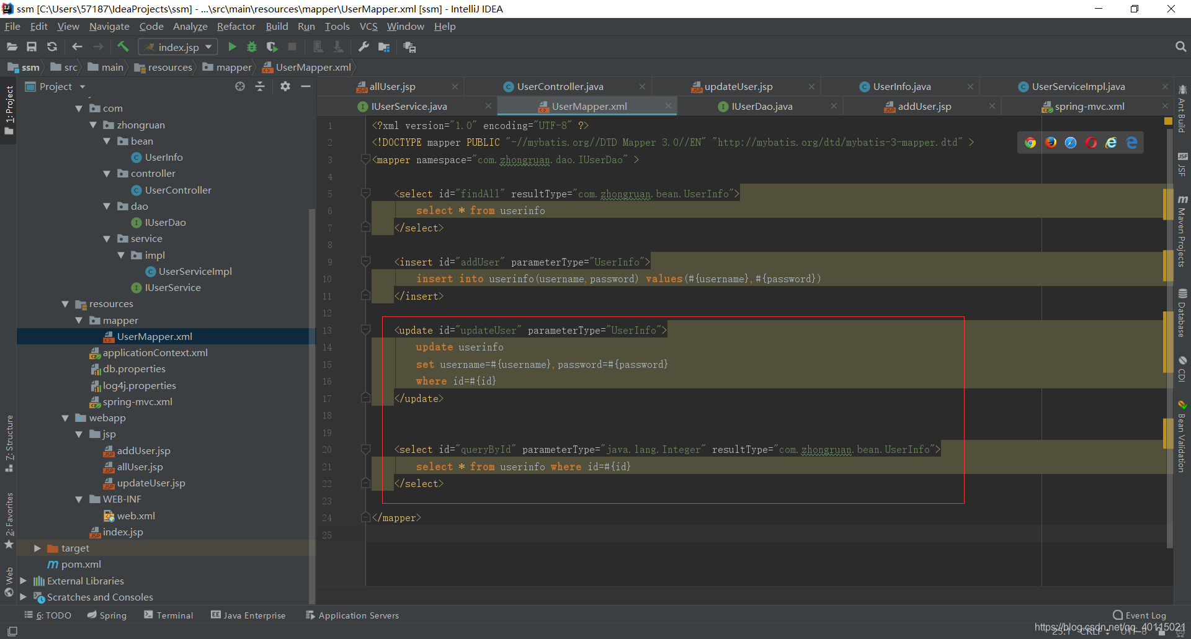This screenshot has height=639, width=1191.
Task: Collapse the zhongruan package
Action: click(93, 125)
